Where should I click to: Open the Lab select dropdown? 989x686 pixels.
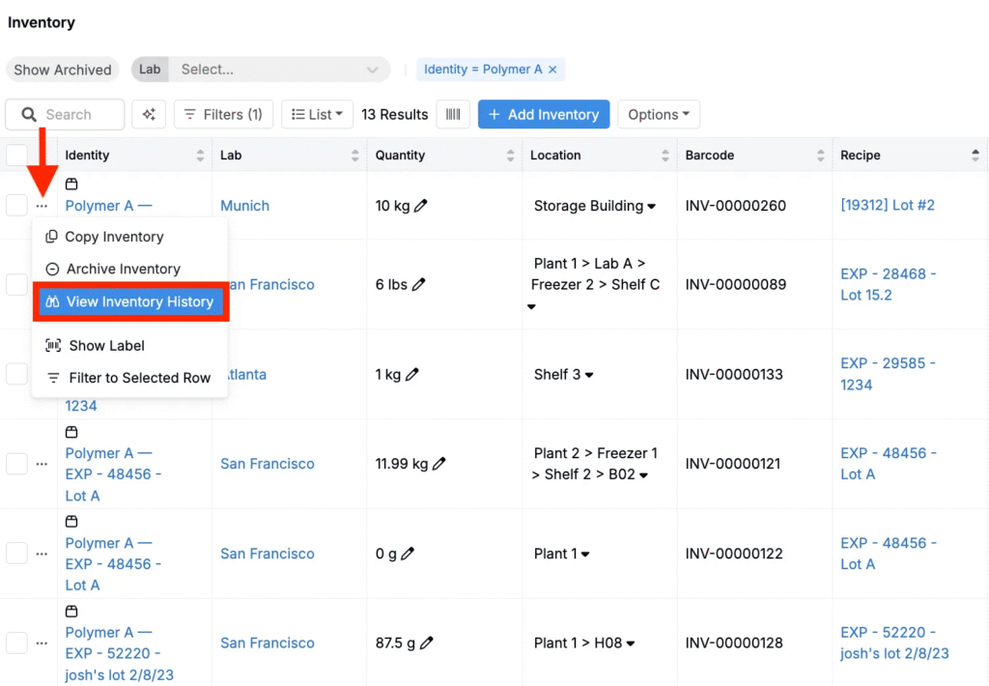(278, 70)
